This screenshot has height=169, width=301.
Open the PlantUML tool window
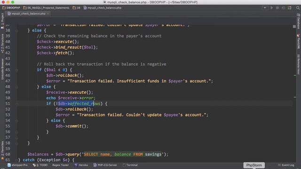[x=299, y=42]
